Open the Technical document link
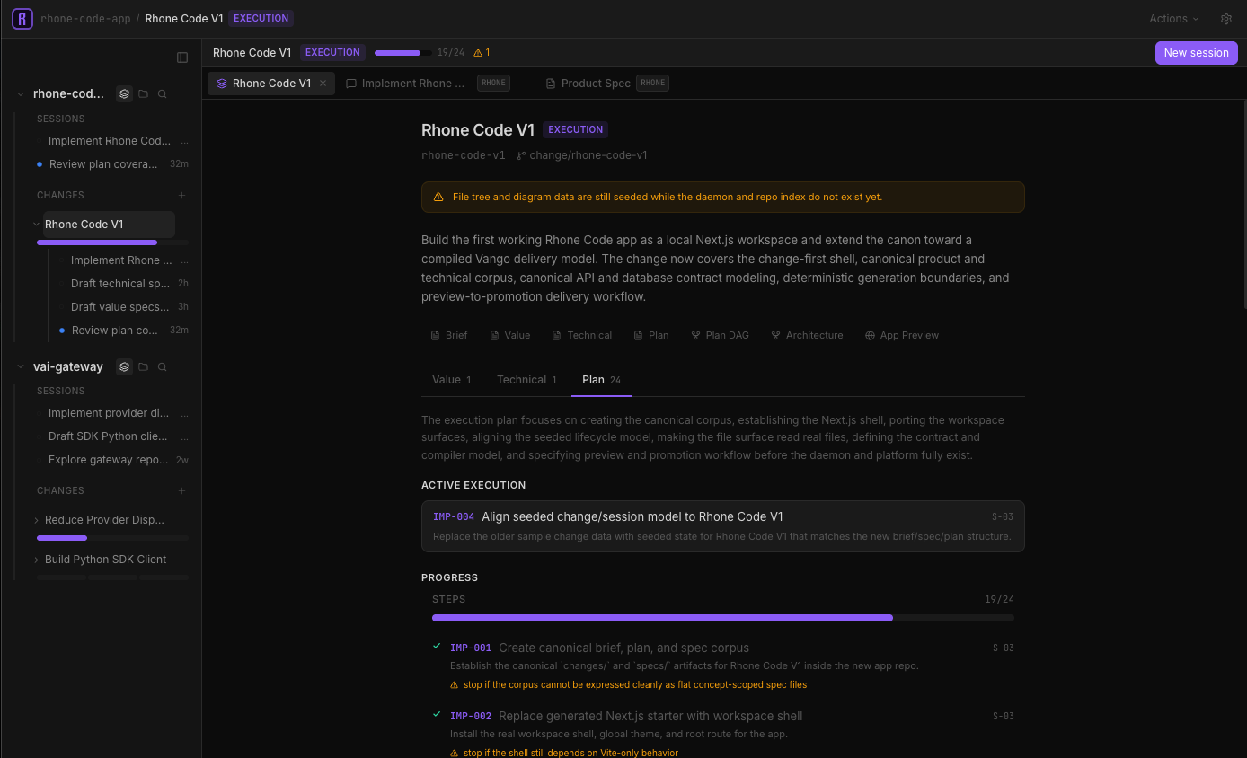 (x=582, y=335)
